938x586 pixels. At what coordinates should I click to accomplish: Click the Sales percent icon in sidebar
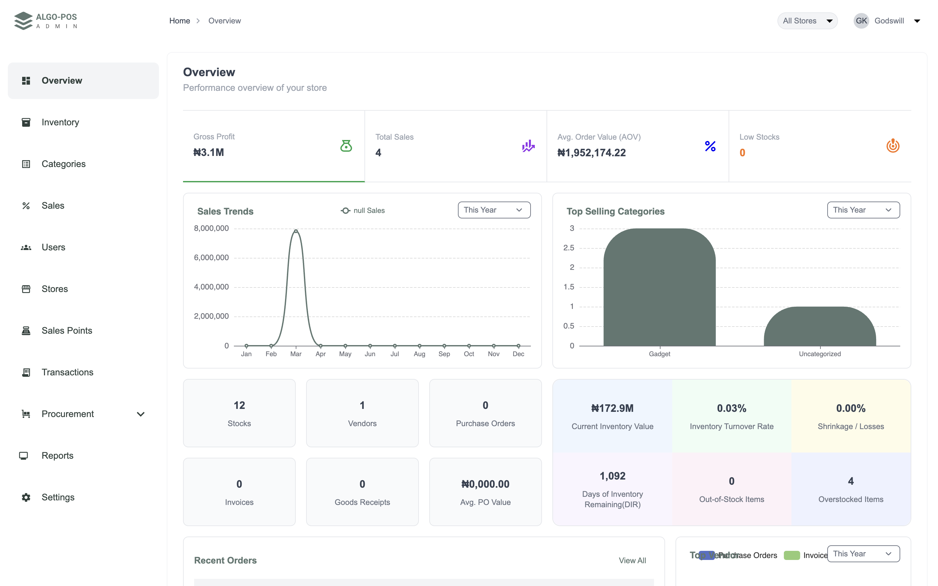(x=26, y=206)
